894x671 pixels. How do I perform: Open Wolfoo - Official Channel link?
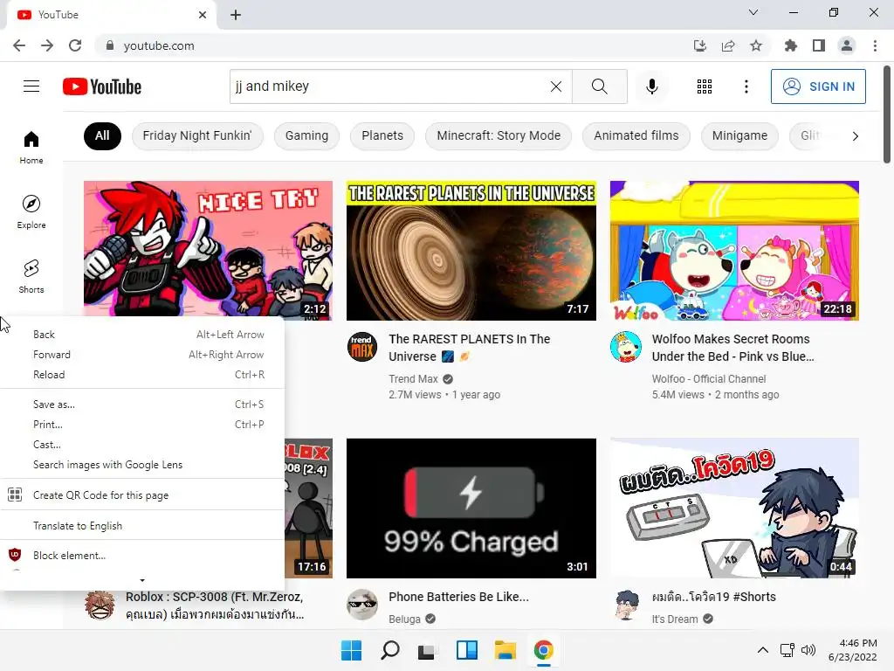tap(709, 379)
